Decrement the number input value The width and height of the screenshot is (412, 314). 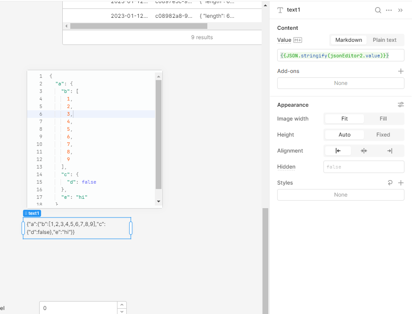tap(122, 311)
